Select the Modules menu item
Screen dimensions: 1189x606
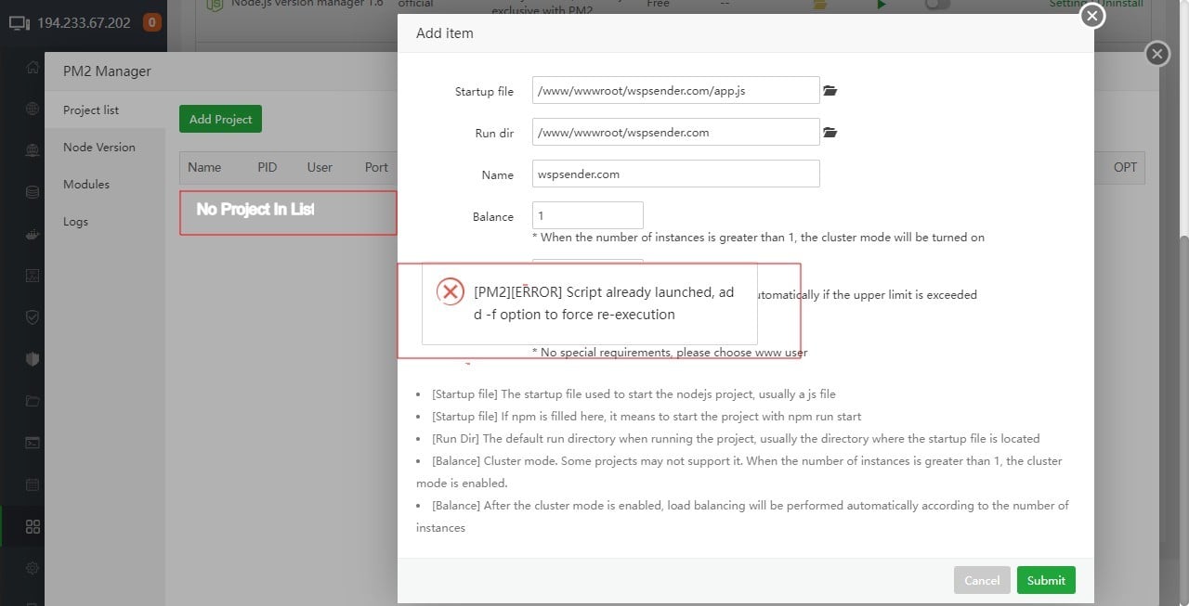tap(85, 184)
